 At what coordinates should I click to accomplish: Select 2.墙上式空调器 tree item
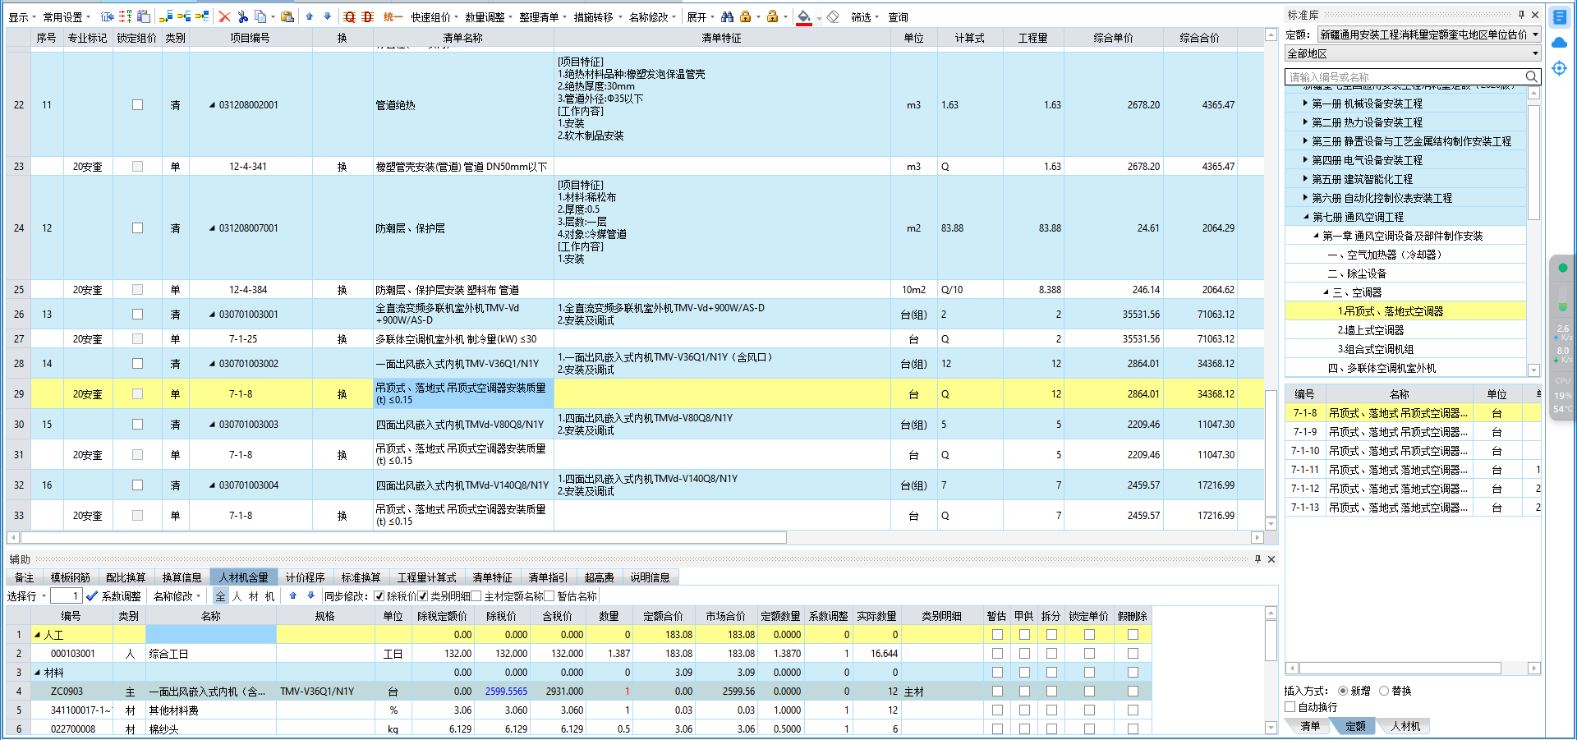1371,330
